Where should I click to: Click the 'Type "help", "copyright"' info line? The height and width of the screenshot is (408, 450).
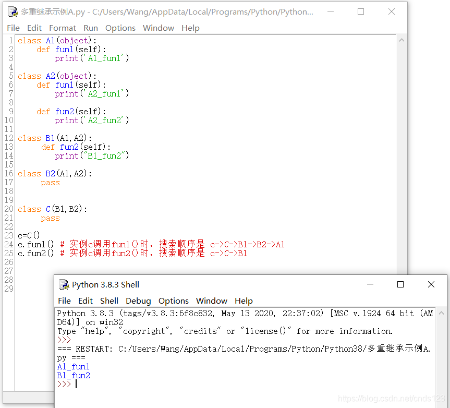click(225, 331)
